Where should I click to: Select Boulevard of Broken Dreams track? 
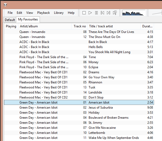tap(108, 118)
